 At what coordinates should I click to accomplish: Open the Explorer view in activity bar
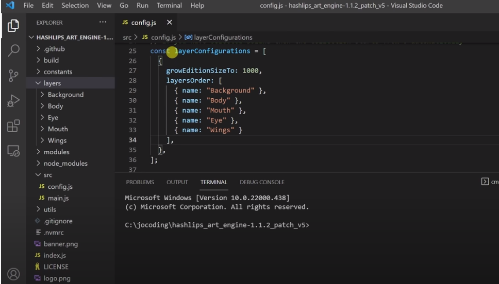(13, 25)
